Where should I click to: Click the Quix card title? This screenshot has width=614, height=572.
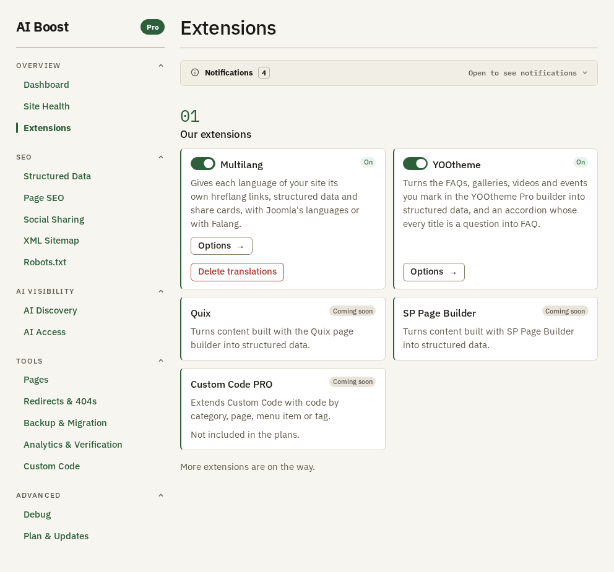click(201, 314)
